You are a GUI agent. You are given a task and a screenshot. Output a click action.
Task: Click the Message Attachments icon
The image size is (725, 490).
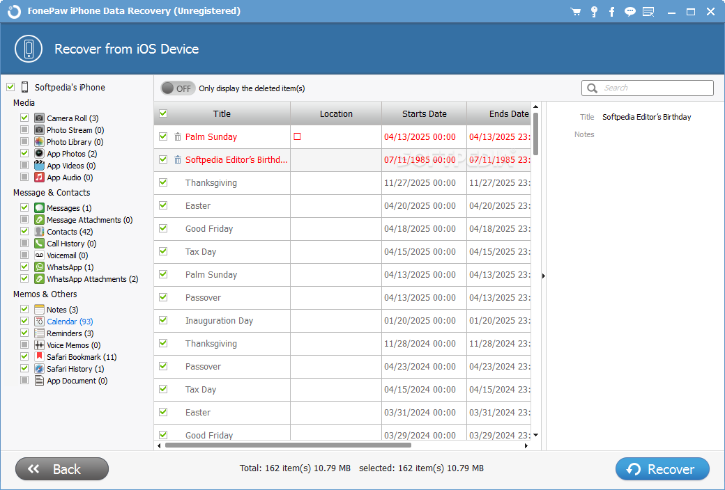39,220
